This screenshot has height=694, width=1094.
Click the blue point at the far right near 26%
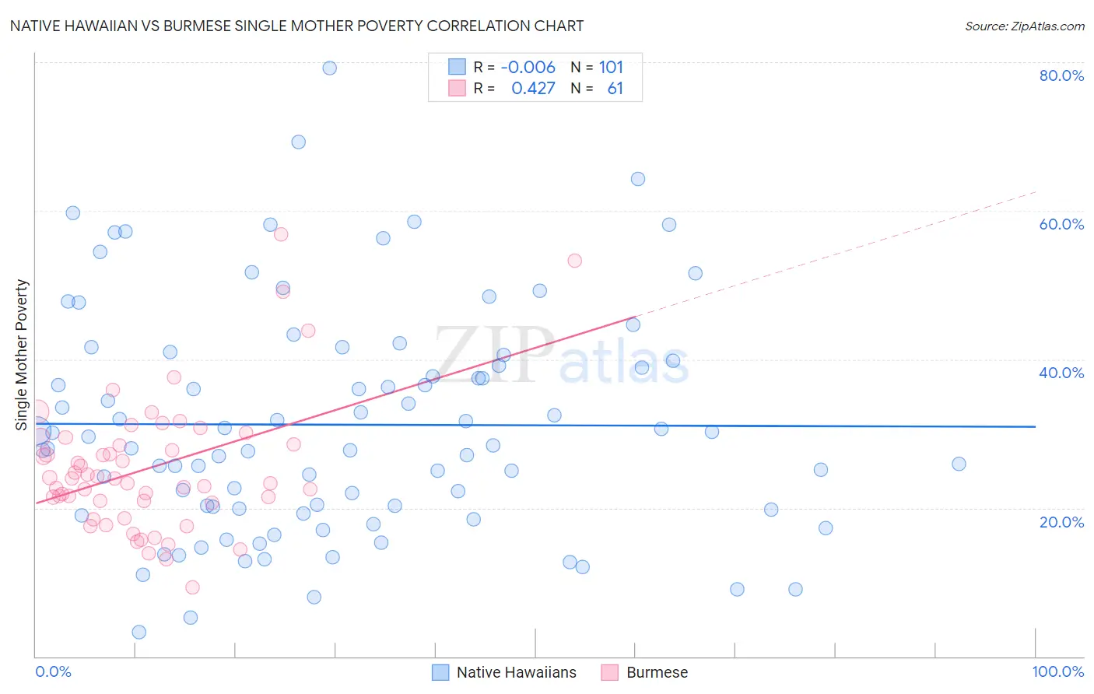(959, 464)
